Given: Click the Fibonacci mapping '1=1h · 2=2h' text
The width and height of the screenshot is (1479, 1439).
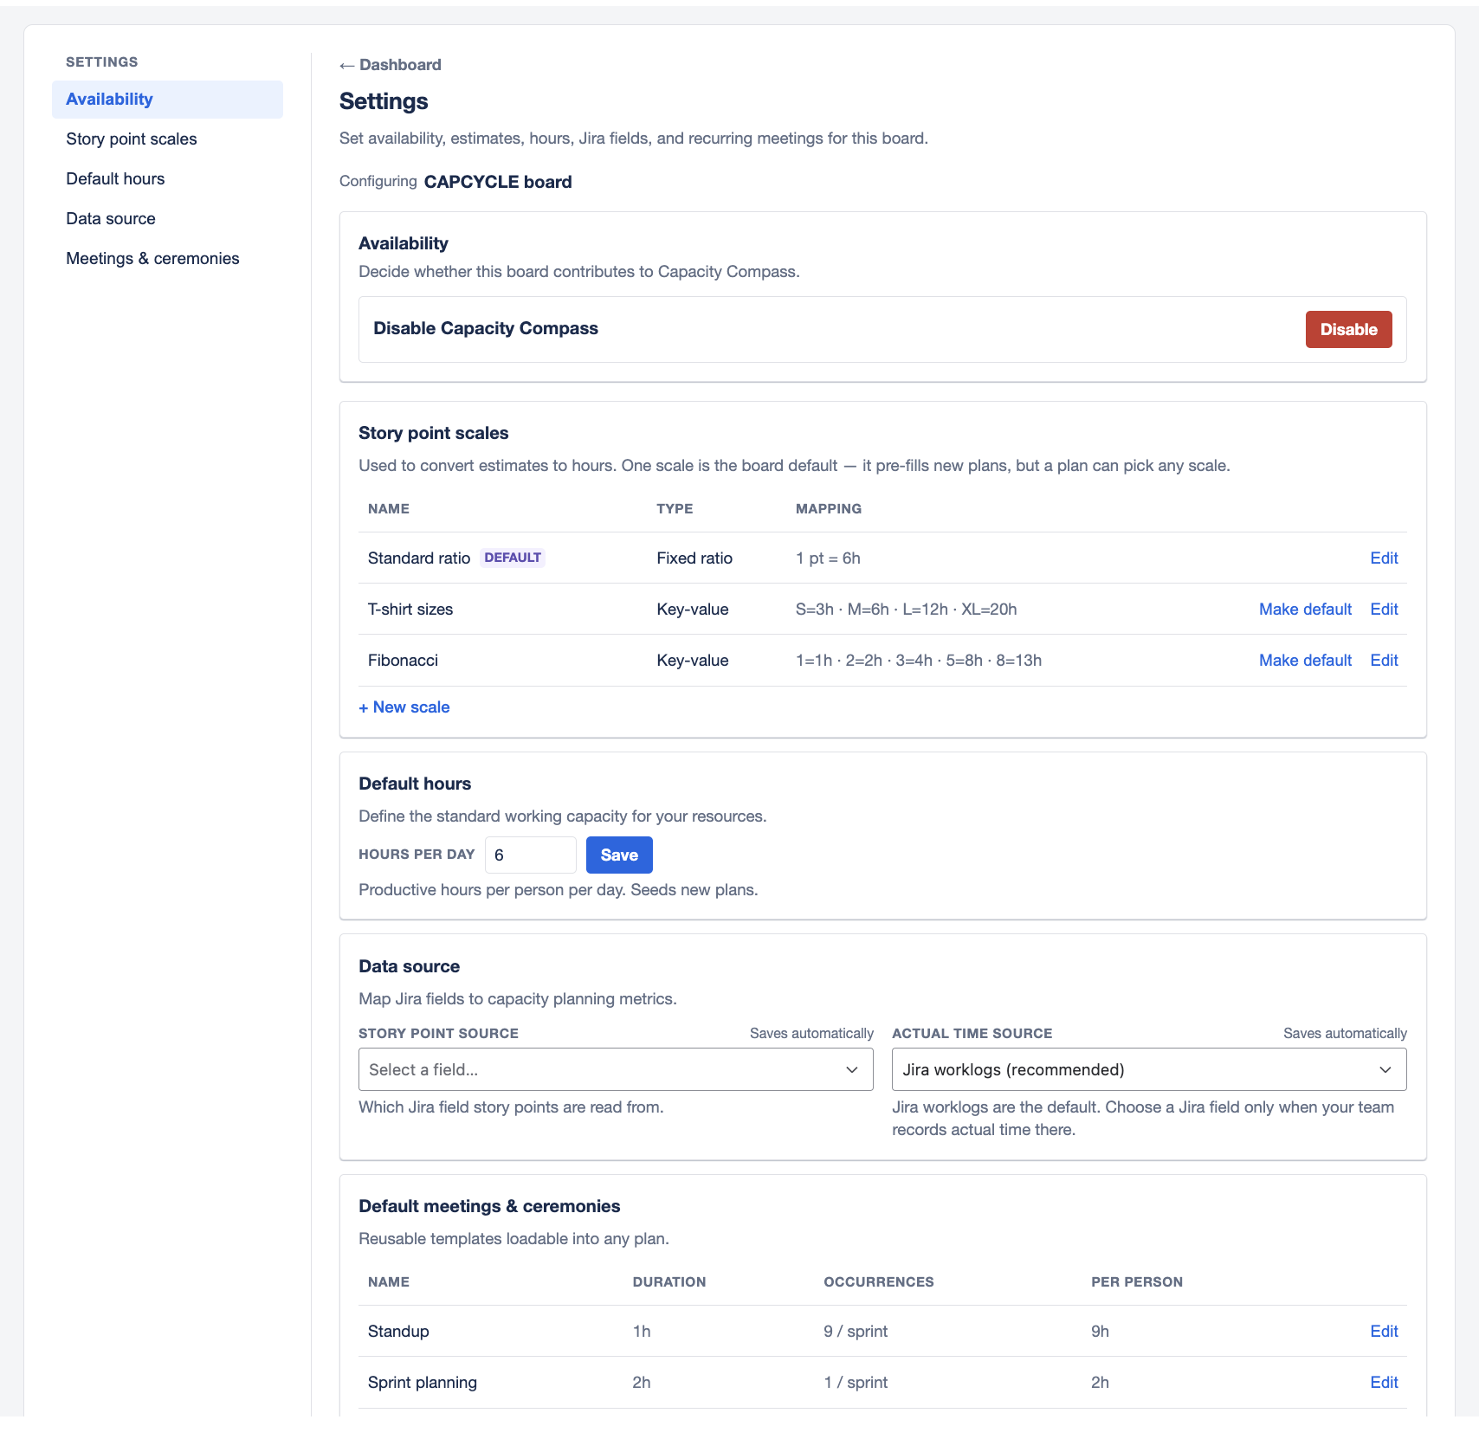Looking at the screenshot, I should (x=919, y=661).
